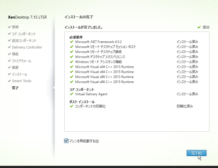The height and width of the screenshot is (168, 218).
Task: Select the 環境 step in the sidebar
Action: click(x=15, y=27)
